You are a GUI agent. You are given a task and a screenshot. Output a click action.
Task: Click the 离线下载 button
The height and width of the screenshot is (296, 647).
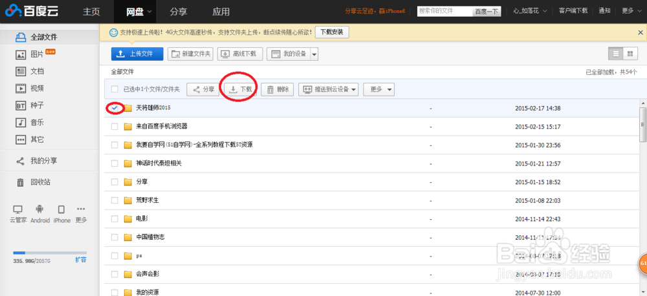240,54
